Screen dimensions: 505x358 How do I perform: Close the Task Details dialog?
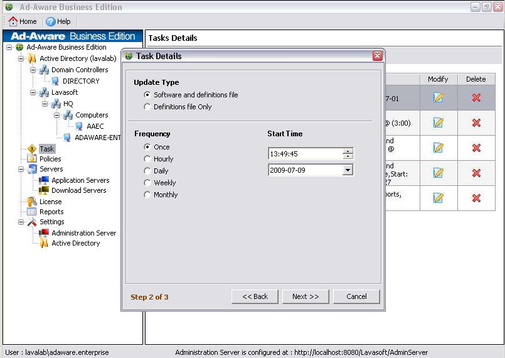(377, 56)
